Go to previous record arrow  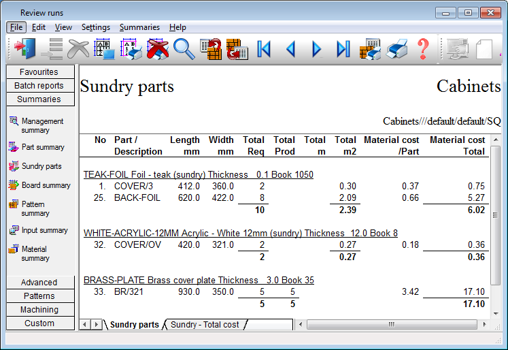[290, 49]
